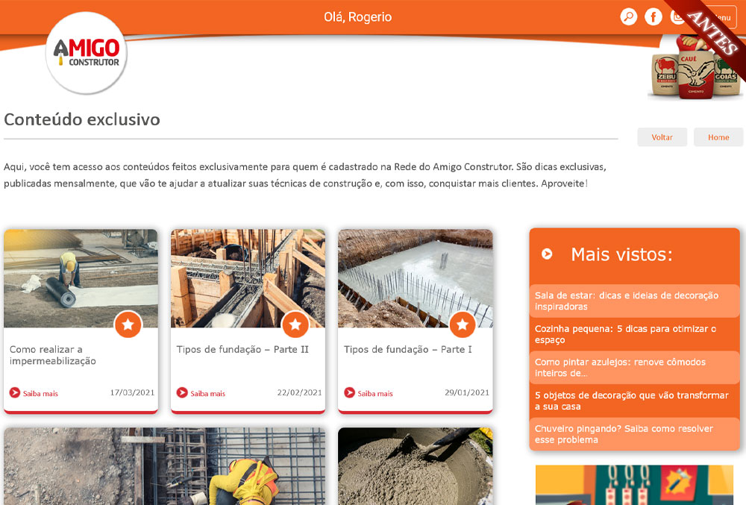Open Saiba mais for fundação Parte II
746x505 pixels.
208,393
